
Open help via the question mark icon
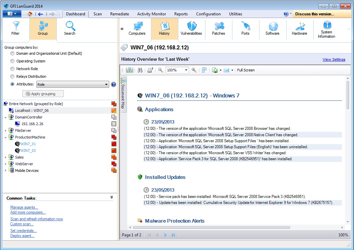coord(286,14)
